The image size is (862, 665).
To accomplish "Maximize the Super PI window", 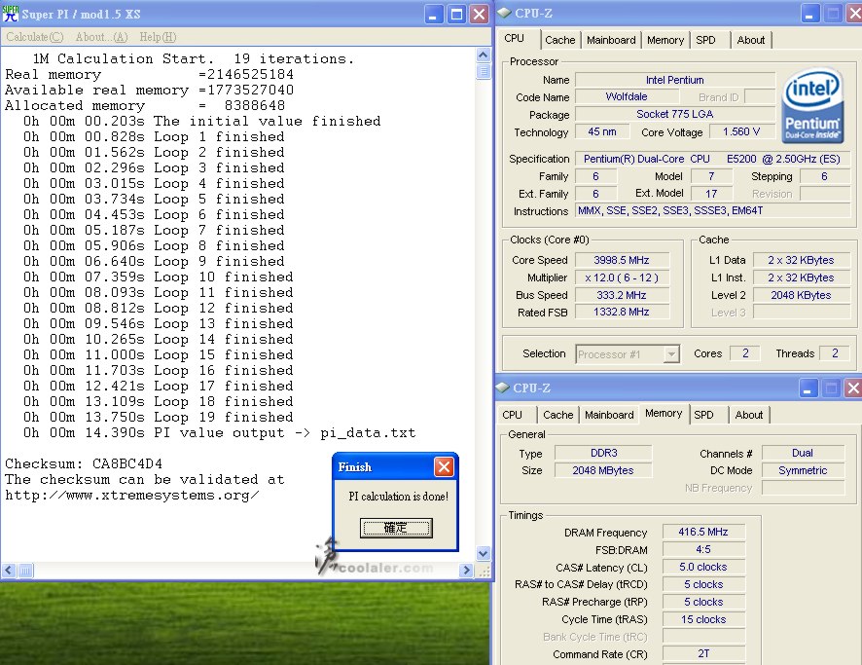I will tap(456, 15).
